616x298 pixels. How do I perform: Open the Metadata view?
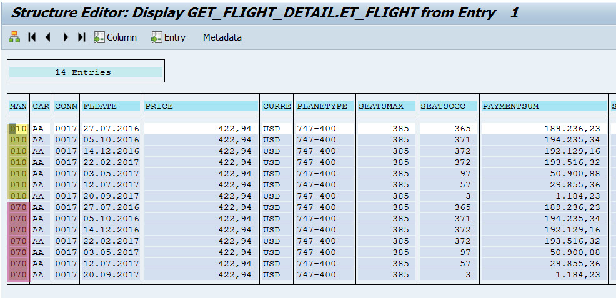click(222, 37)
